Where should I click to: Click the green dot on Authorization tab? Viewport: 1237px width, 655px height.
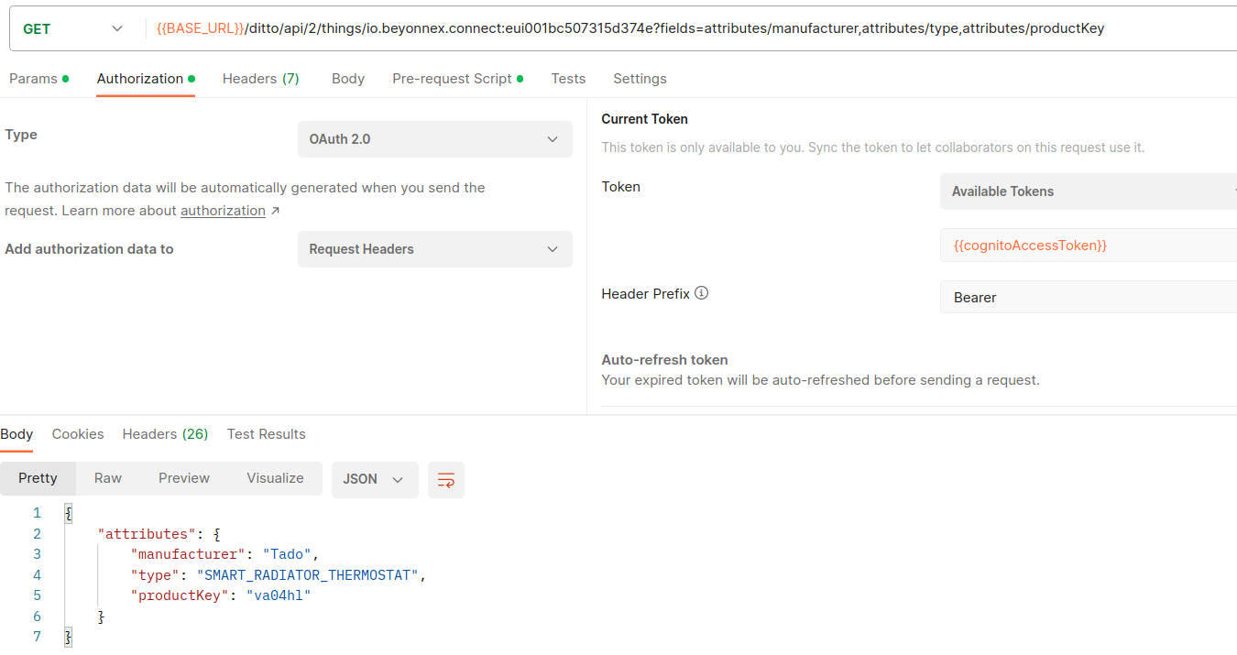tap(190, 78)
